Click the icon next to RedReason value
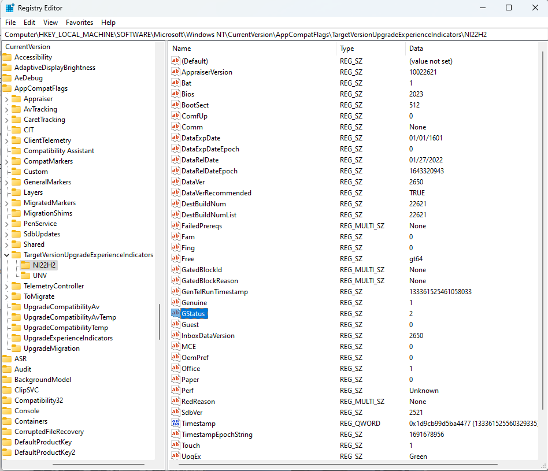548x471 pixels. (x=176, y=401)
